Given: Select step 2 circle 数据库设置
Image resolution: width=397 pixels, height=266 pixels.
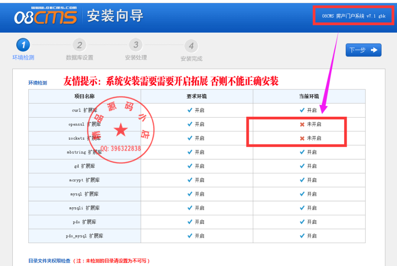Looking at the screenshot, I should 79,45.
